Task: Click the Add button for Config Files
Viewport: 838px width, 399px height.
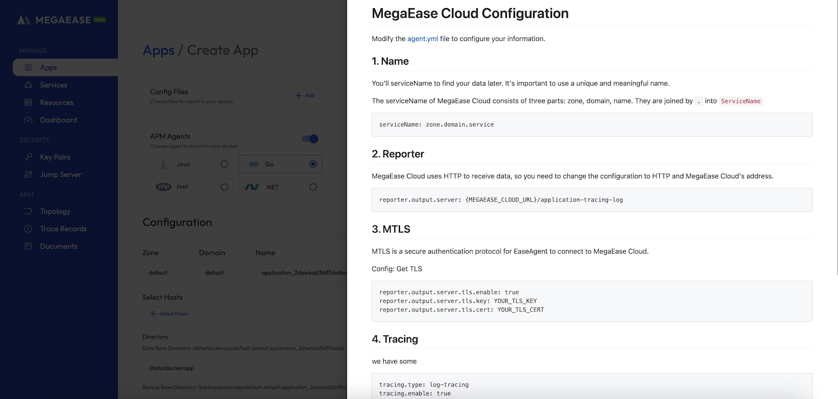Action: click(x=305, y=96)
